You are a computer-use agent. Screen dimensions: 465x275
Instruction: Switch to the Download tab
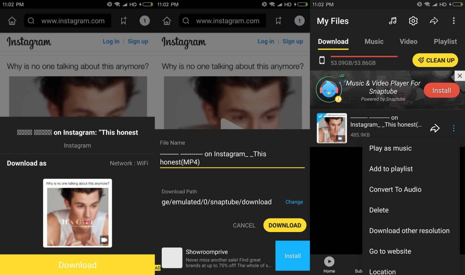(333, 41)
